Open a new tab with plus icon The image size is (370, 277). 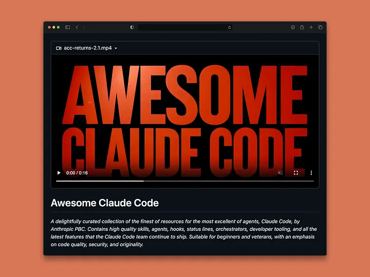[x=311, y=27]
